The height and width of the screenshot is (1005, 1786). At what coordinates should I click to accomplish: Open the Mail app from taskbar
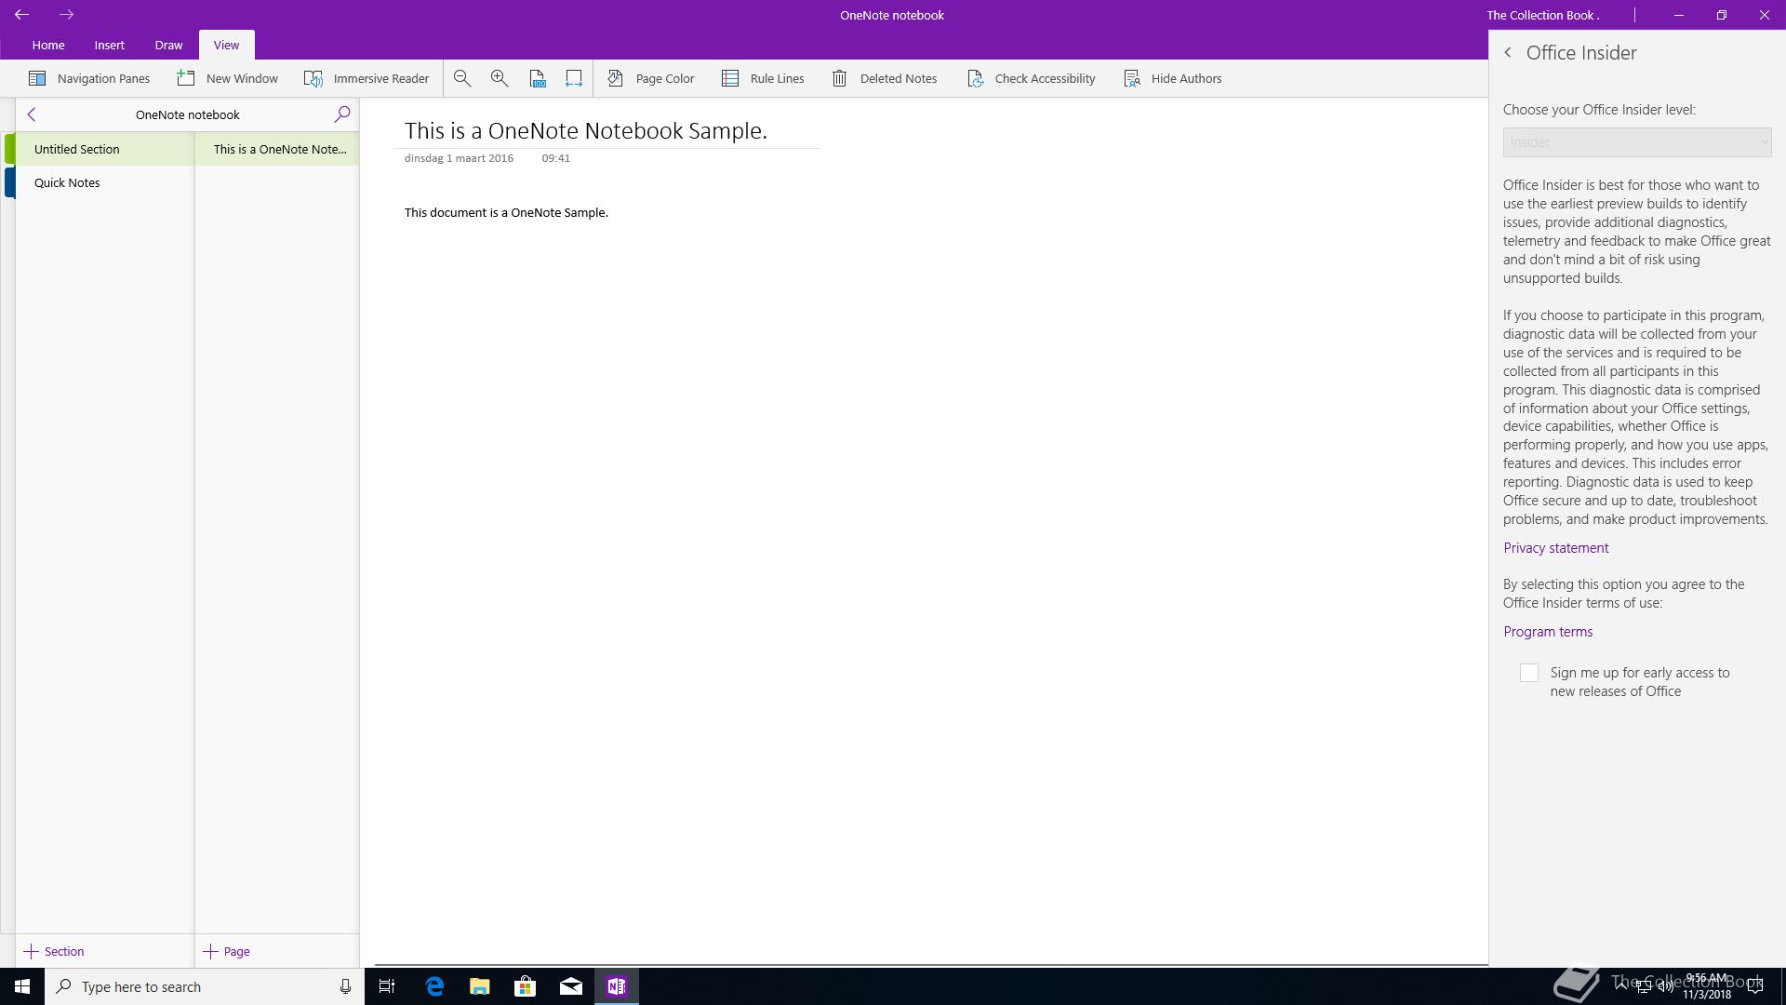(x=571, y=986)
